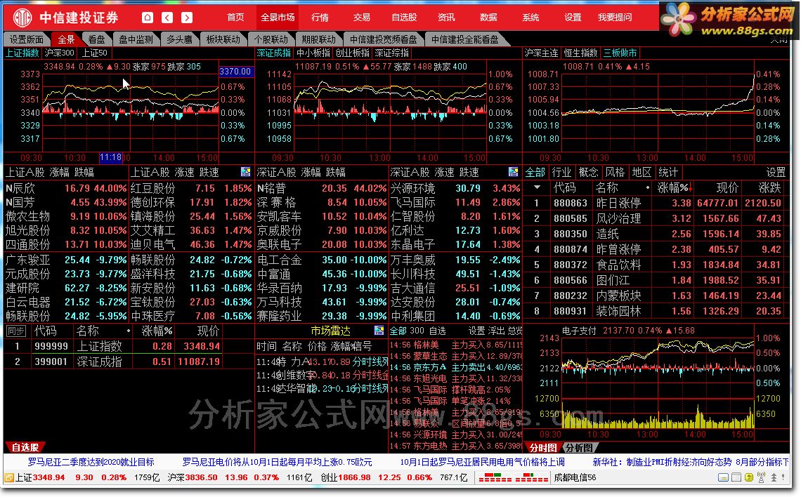
Task: Open the 数据 menu
Action: click(x=488, y=18)
